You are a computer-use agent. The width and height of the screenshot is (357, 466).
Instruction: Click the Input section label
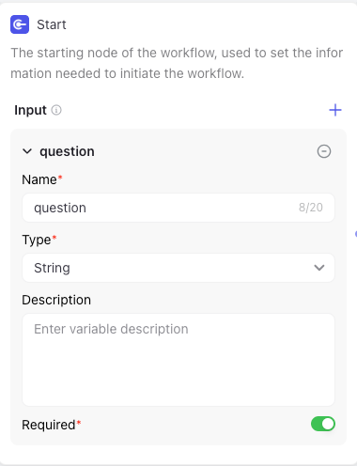(30, 110)
